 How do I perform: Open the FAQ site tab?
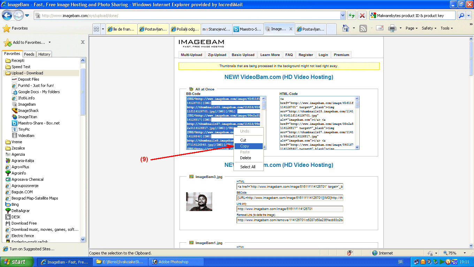289,55
